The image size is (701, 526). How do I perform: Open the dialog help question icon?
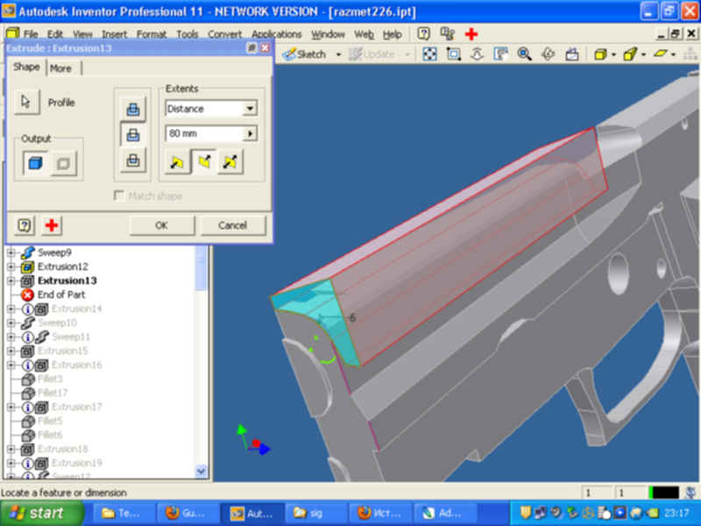click(25, 225)
